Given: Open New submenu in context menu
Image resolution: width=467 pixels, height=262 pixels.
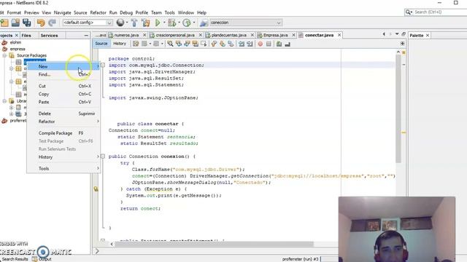Looking at the screenshot, I should (63, 66).
